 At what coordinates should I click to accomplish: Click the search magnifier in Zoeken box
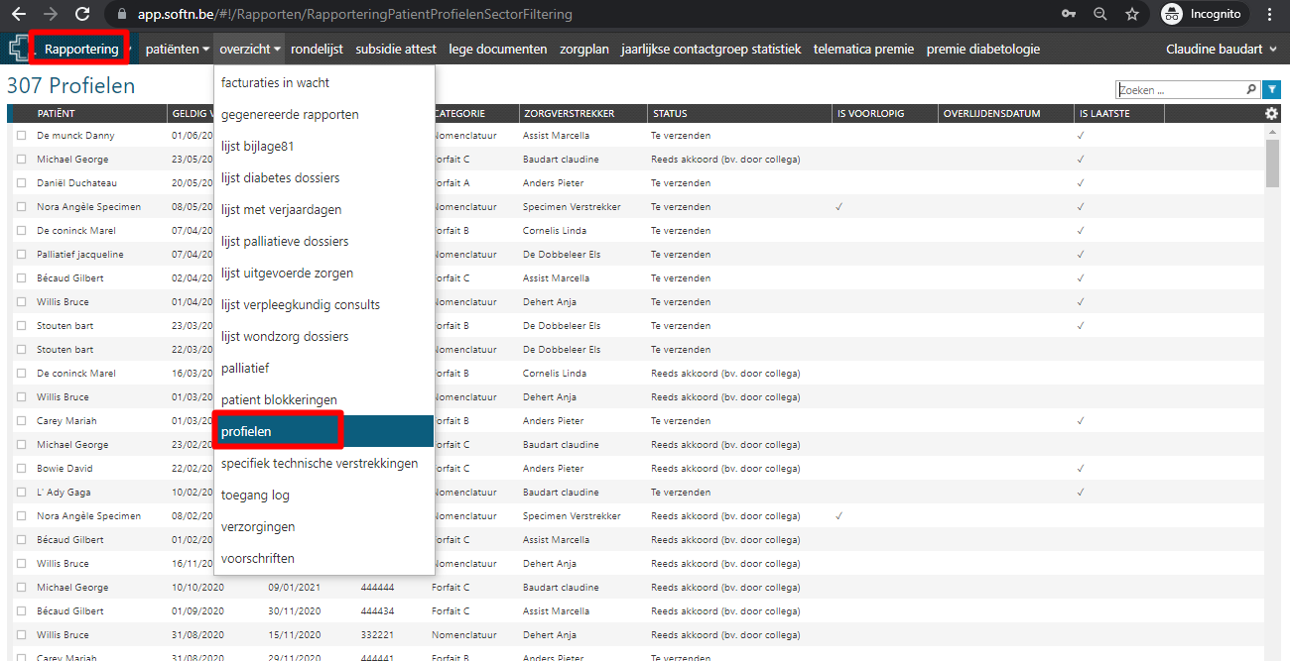click(1250, 89)
